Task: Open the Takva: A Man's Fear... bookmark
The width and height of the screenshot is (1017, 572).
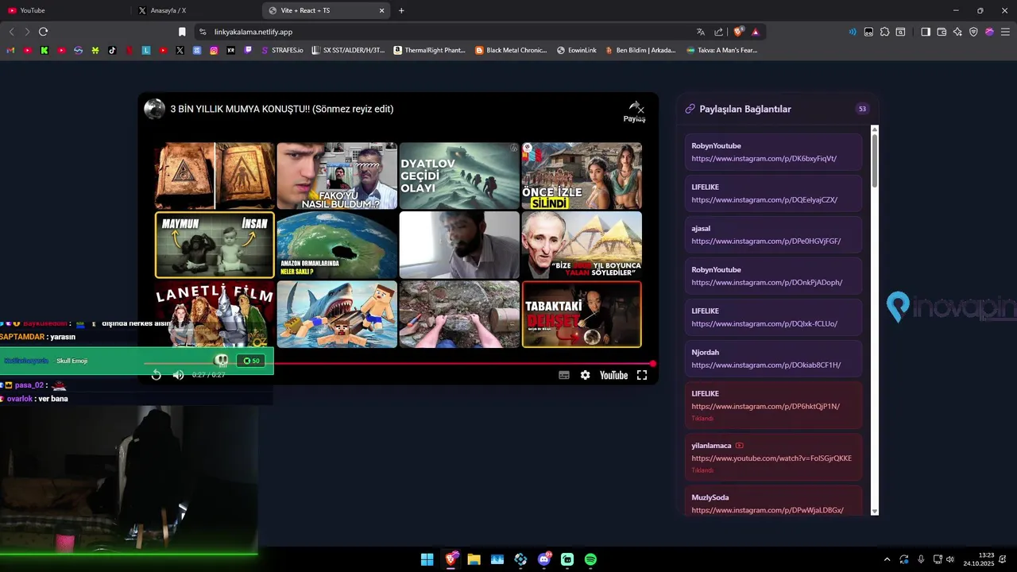Action: (721, 50)
